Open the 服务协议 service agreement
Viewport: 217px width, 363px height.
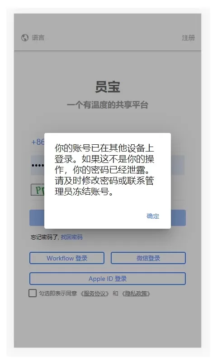click(x=94, y=294)
